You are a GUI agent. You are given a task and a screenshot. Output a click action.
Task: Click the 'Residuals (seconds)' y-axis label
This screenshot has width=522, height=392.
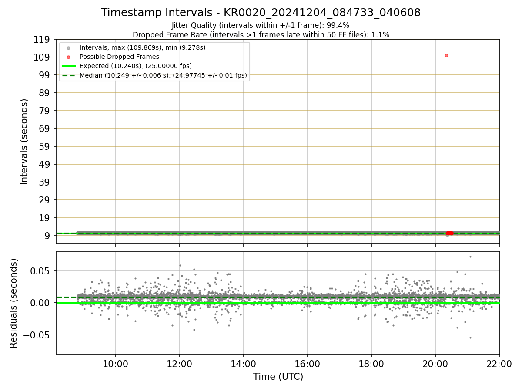[x=14, y=303]
